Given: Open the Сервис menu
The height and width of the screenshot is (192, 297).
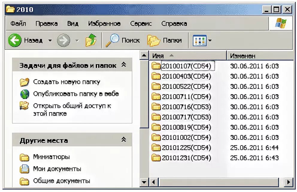Looking at the screenshot, I should (141, 23).
